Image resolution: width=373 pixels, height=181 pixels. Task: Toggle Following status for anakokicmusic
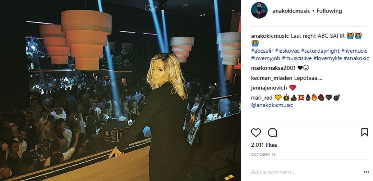(329, 11)
